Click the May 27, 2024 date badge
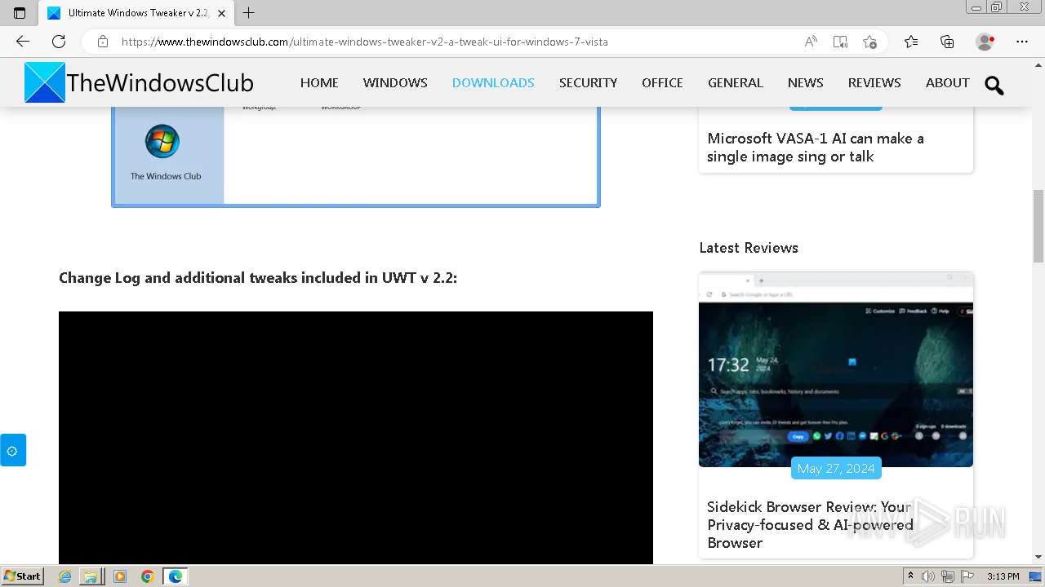1045x587 pixels. (x=836, y=468)
